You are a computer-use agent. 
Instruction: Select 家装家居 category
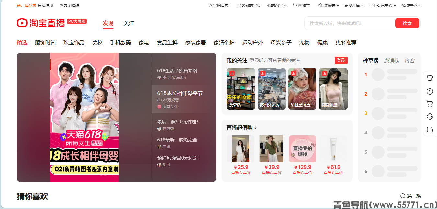(x=196, y=43)
